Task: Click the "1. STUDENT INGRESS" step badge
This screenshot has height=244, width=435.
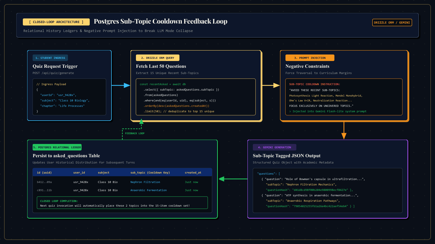Action: [x=50, y=58]
